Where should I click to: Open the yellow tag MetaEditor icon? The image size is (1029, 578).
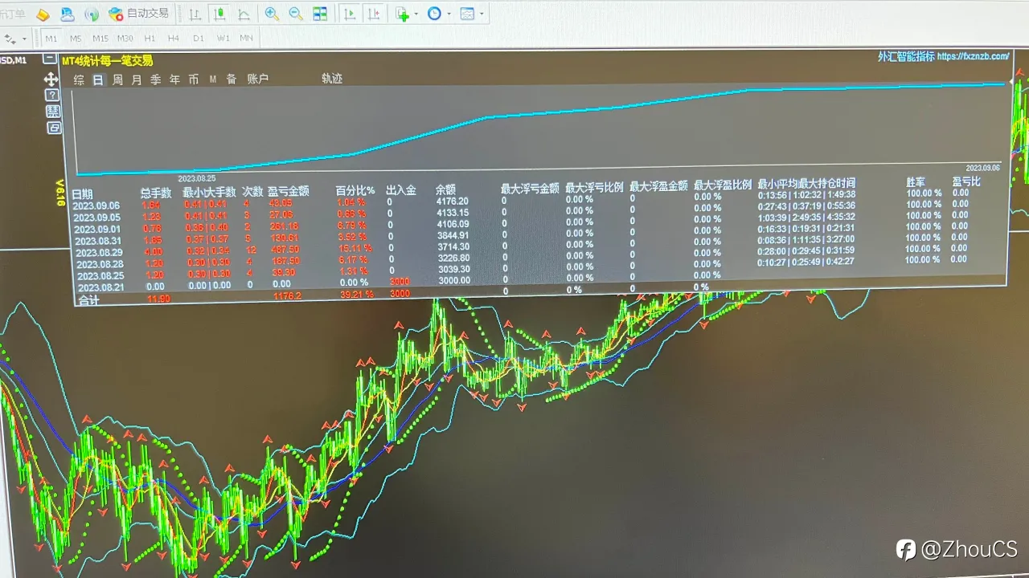coord(43,14)
